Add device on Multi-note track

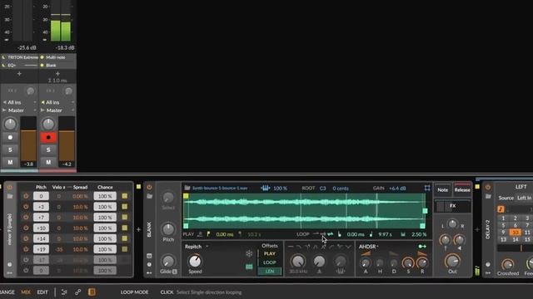[57, 74]
